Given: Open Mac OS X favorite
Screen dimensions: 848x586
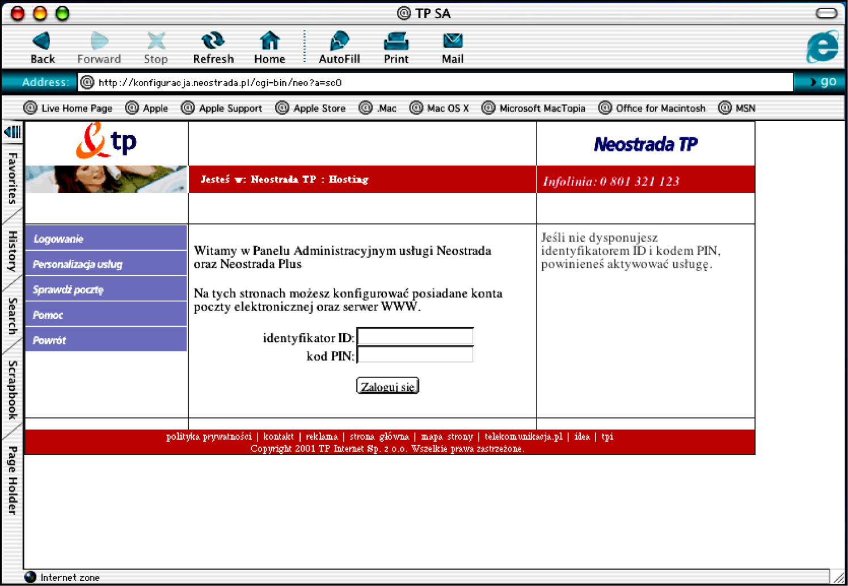Looking at the screenshot, I should 440,108.
